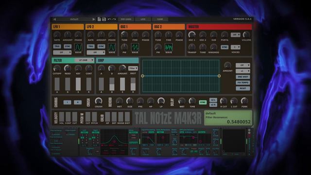Click the LFO 1 waveform display
The height and width of the screenshot is (175, 311).
point(78,47)
